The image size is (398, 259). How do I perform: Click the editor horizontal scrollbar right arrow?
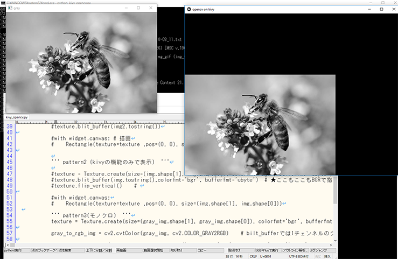[x=331, y=245]
